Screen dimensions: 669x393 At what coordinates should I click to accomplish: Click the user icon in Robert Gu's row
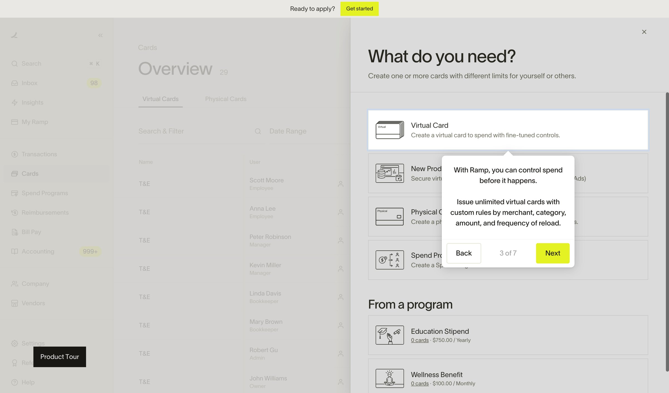pyautogui.click(x=341, y=353)
